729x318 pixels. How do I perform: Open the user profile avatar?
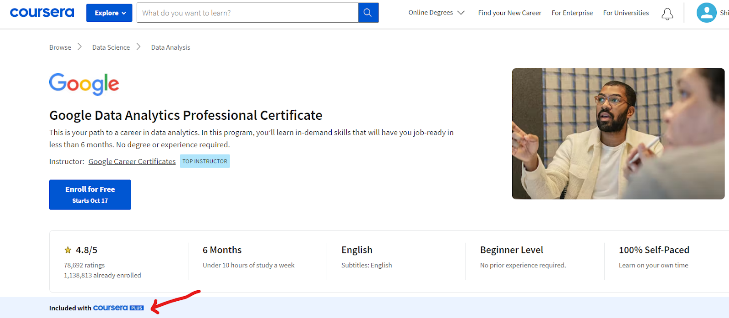click(707, 13)
